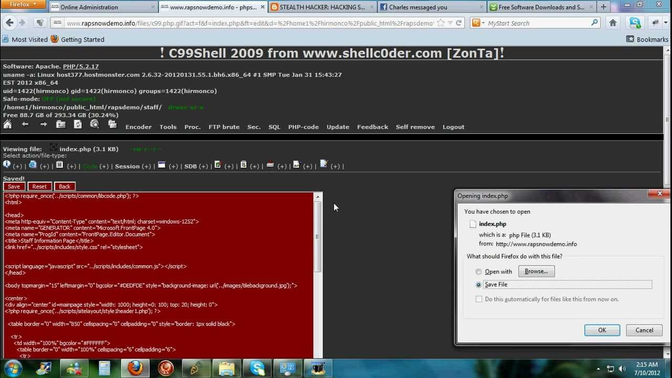
Task: Bookmark this page with the star icon
Action: click(x=441, y=23)
